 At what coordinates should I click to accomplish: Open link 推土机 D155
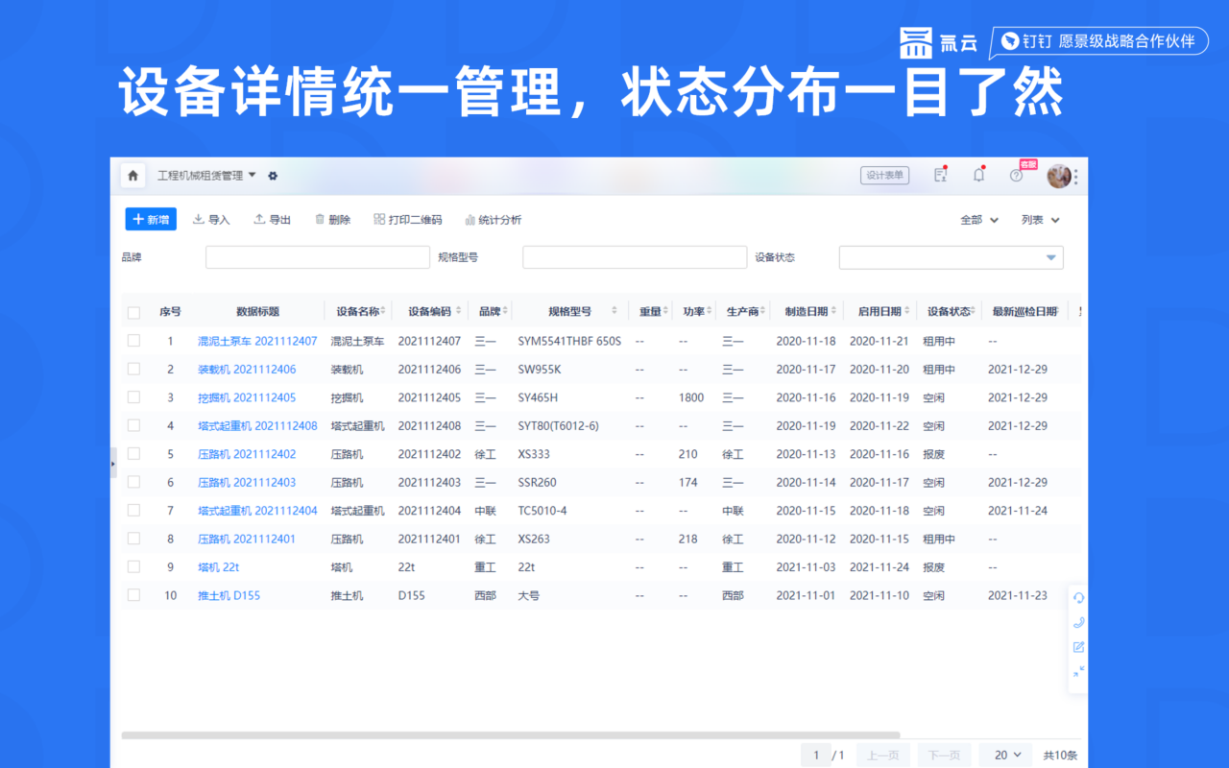pyautogui.click(x=229, y=595)
